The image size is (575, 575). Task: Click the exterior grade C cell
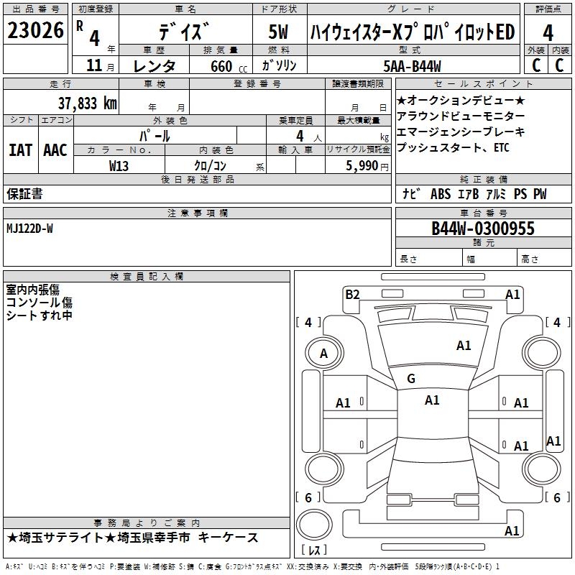pos(536,65)
